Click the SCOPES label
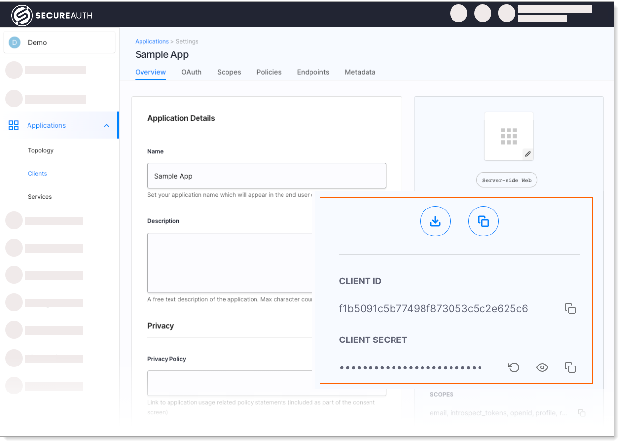Screen dimensions: 621x444 pyautogui.click(x=442, y=394)
